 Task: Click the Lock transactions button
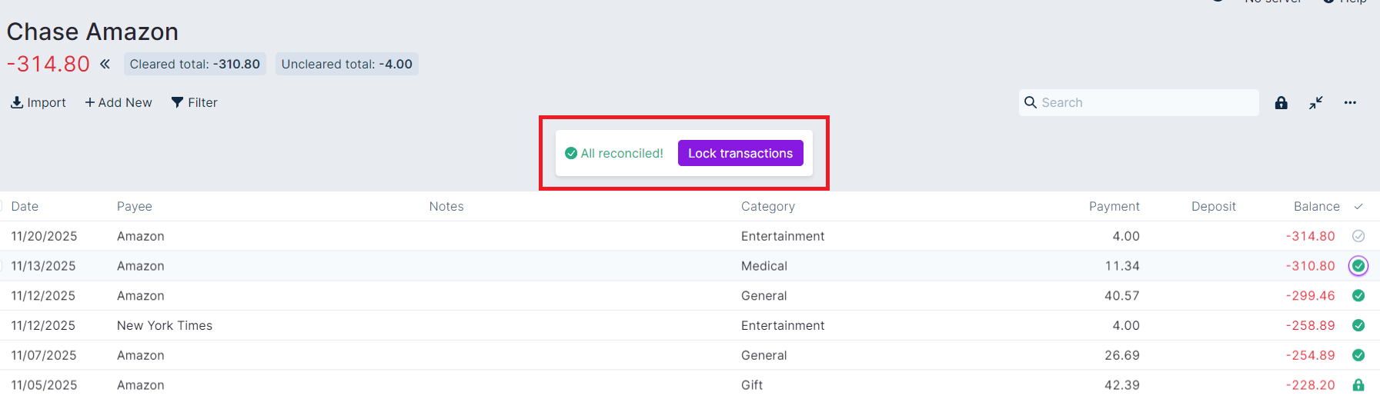(x=740, y=153)
